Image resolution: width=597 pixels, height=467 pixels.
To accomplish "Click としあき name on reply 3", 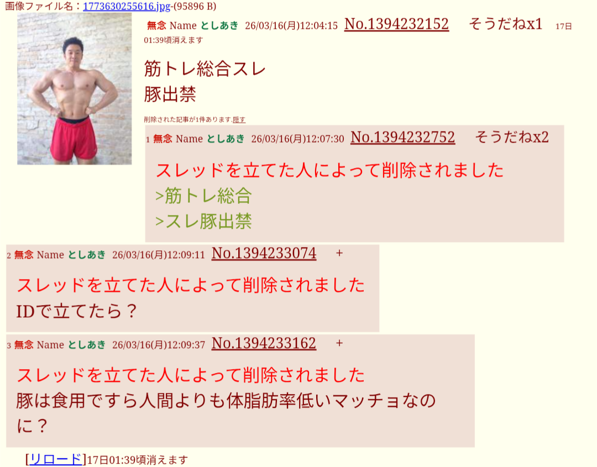I will tap(86, 345).
